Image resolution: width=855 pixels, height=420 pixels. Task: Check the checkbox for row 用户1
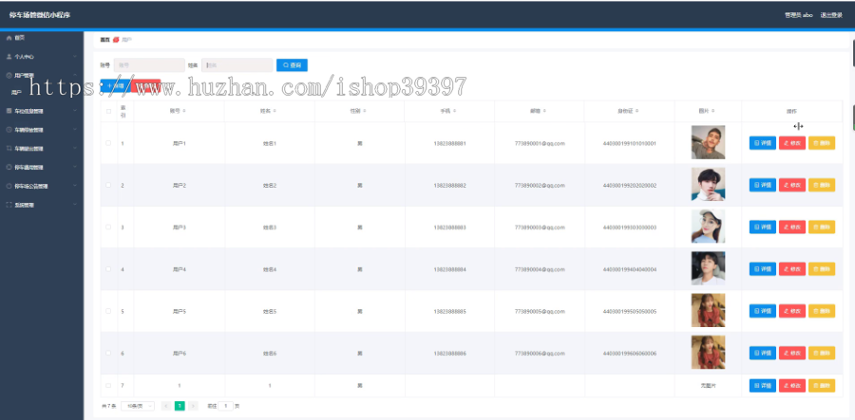108,143
